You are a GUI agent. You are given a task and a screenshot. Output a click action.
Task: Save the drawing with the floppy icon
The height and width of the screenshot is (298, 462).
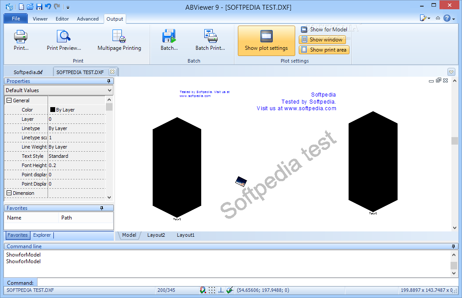click(x=39, y=7)
